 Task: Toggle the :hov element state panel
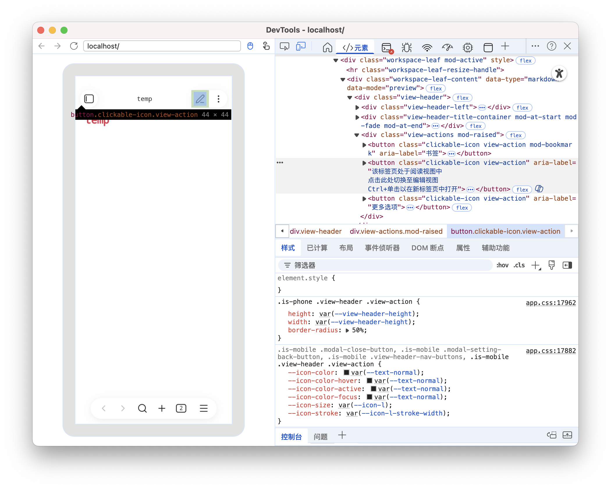coord(502,265)
